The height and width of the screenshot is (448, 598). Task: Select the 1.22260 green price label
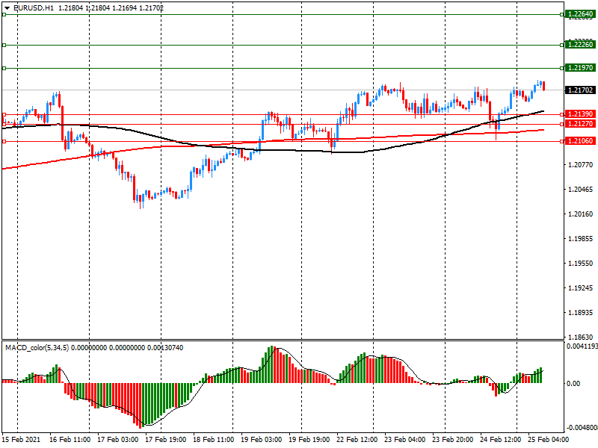tap(580, 45)
